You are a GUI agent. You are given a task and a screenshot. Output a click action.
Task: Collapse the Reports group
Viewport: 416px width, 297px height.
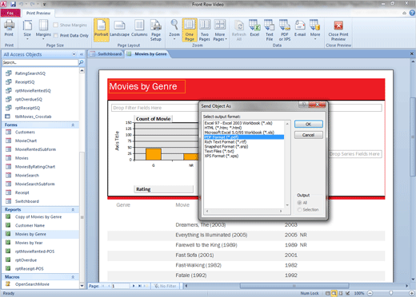(x=73, y=210)
